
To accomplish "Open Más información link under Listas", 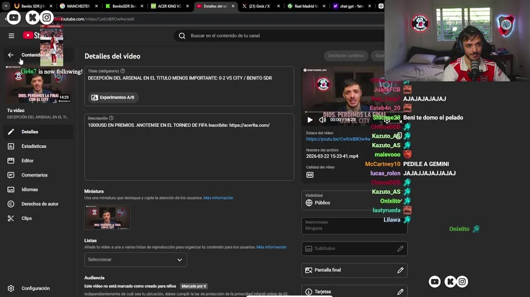I will point(271,247).
